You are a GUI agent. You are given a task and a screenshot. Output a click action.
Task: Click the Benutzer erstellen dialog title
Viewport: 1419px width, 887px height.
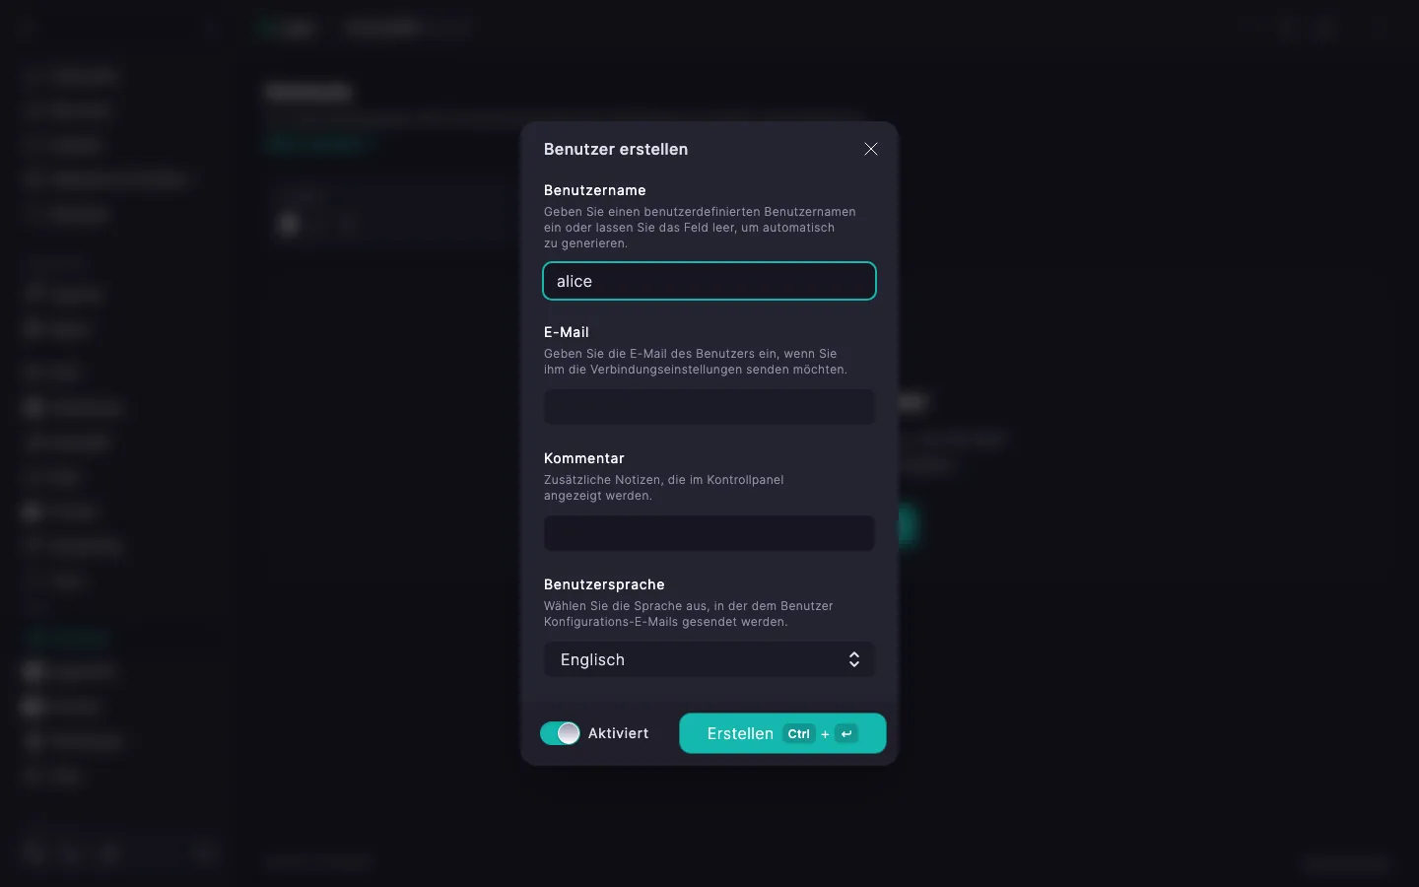pos(616,149)
